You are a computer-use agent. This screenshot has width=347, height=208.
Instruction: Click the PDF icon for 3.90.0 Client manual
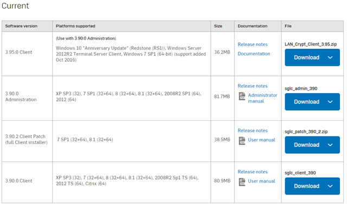click(x=242, y=182)
